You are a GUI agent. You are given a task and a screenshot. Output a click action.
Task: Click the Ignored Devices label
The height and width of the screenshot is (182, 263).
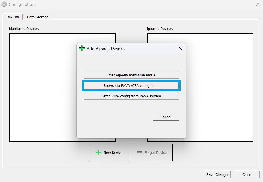tap(160, 29)
